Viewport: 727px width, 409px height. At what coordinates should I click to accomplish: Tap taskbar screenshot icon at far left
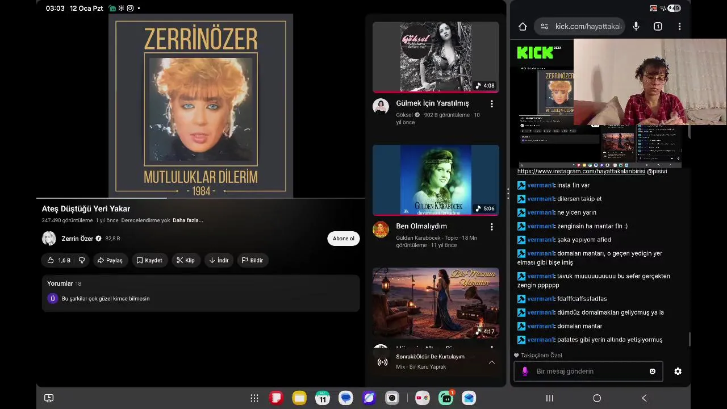tap(49, 398)
